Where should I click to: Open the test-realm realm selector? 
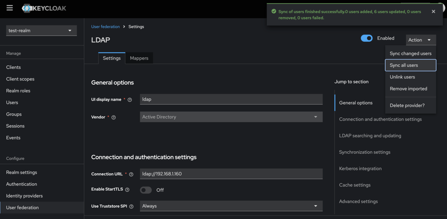tap(41, 31)
